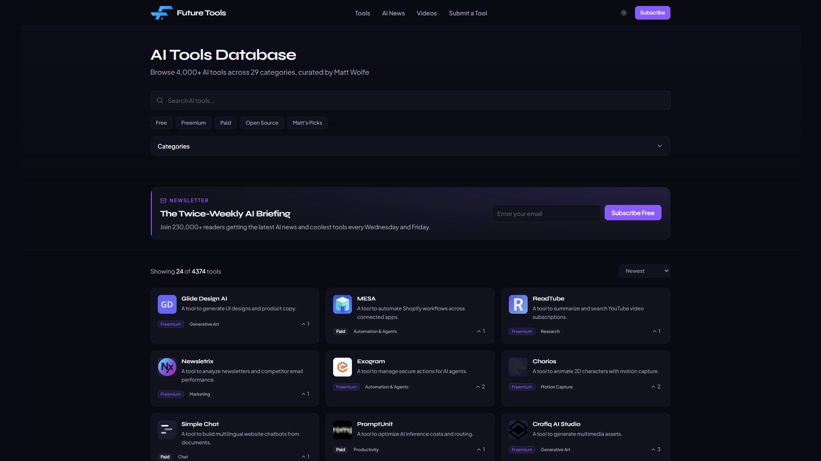Open the ReadTube title link

[x=548, y=298]
